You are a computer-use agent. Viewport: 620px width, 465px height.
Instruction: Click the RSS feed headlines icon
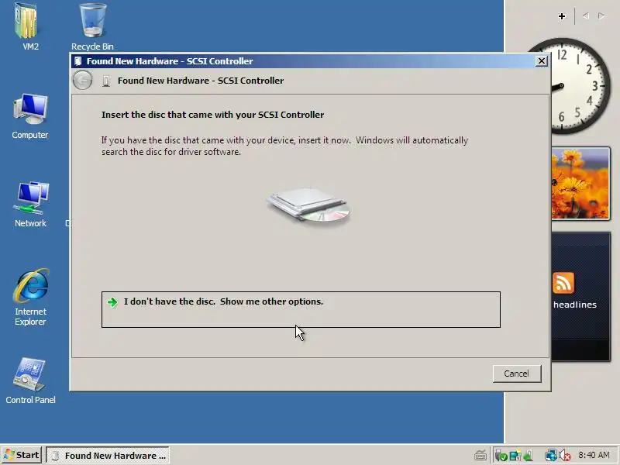(563, 283)
